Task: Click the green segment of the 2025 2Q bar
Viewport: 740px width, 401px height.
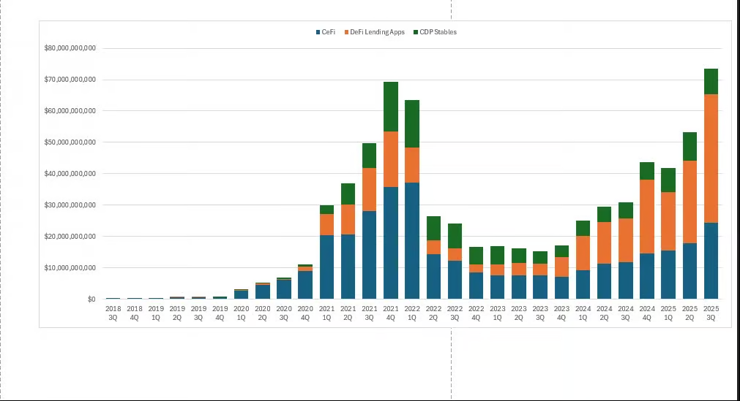Action: point(689,146)
